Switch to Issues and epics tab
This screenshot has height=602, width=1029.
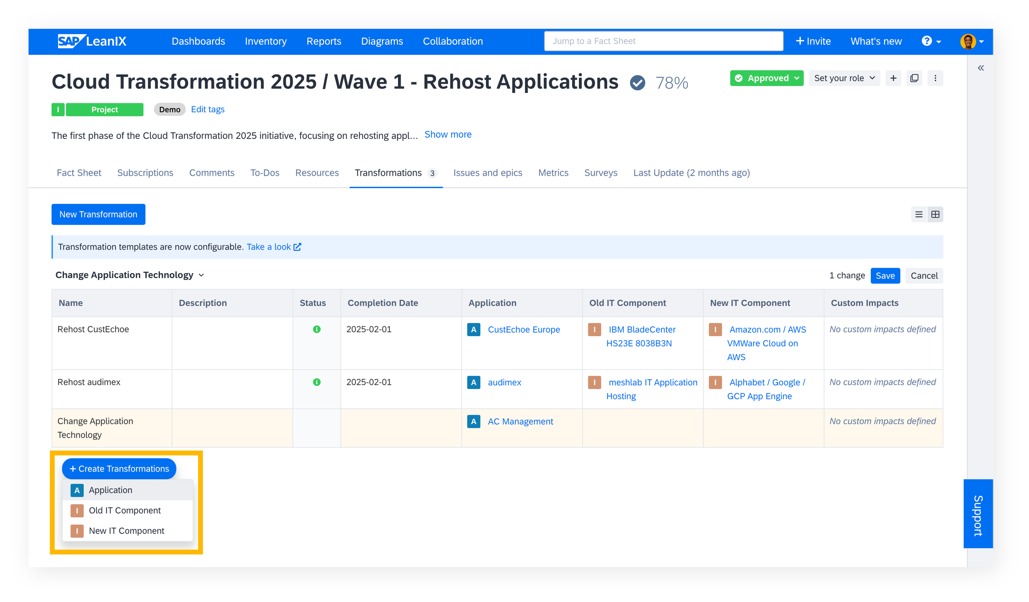(x=488, y=173)
